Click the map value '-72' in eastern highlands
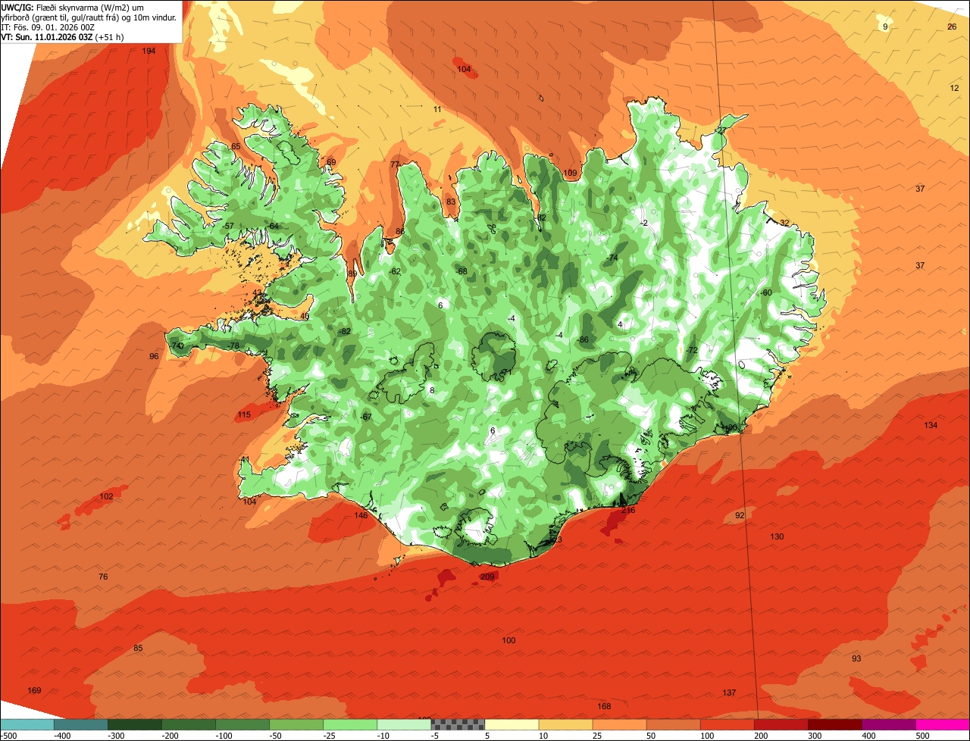970x741 pixels. click(690, 350)
